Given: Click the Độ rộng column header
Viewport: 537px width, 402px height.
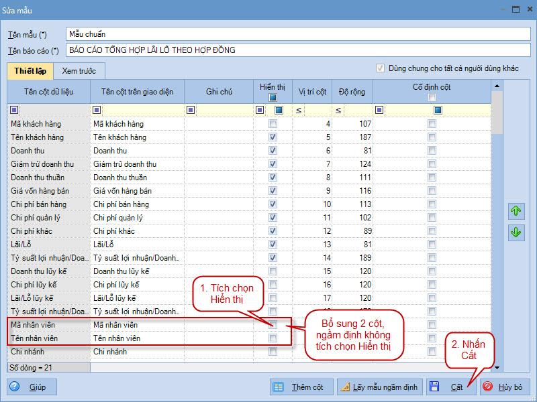Looking at the screenshot, I should (x=352, y=92).
